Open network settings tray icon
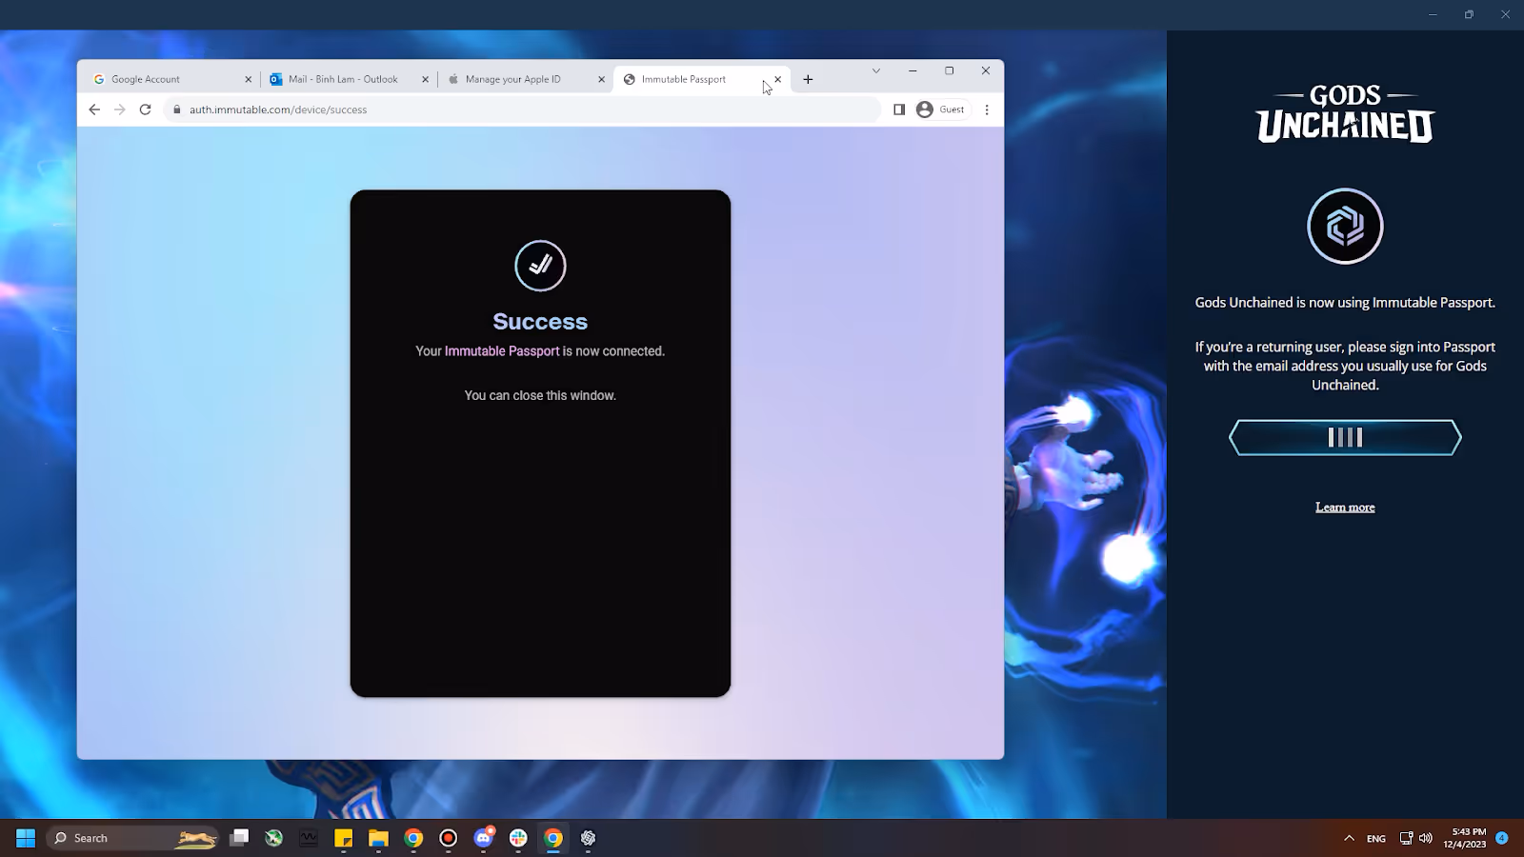The image size is (1524, 857). click(1406, 838)
